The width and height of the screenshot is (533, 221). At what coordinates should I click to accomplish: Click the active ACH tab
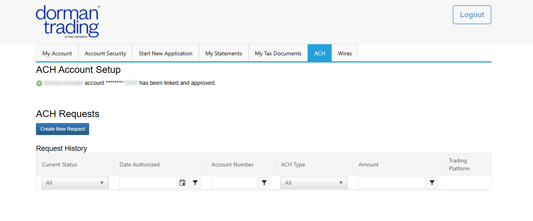[320, 53]
